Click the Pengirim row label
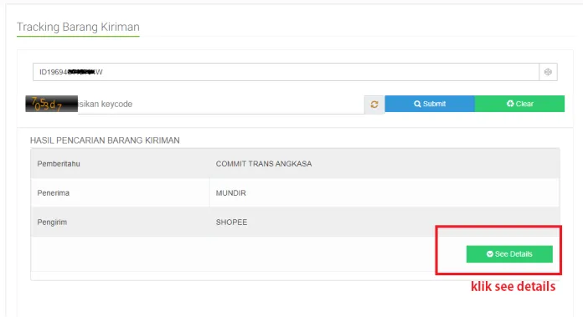Image resolution: width=583 pixels, height=317 pixels. pyautogui.click(x=52, y=222)
